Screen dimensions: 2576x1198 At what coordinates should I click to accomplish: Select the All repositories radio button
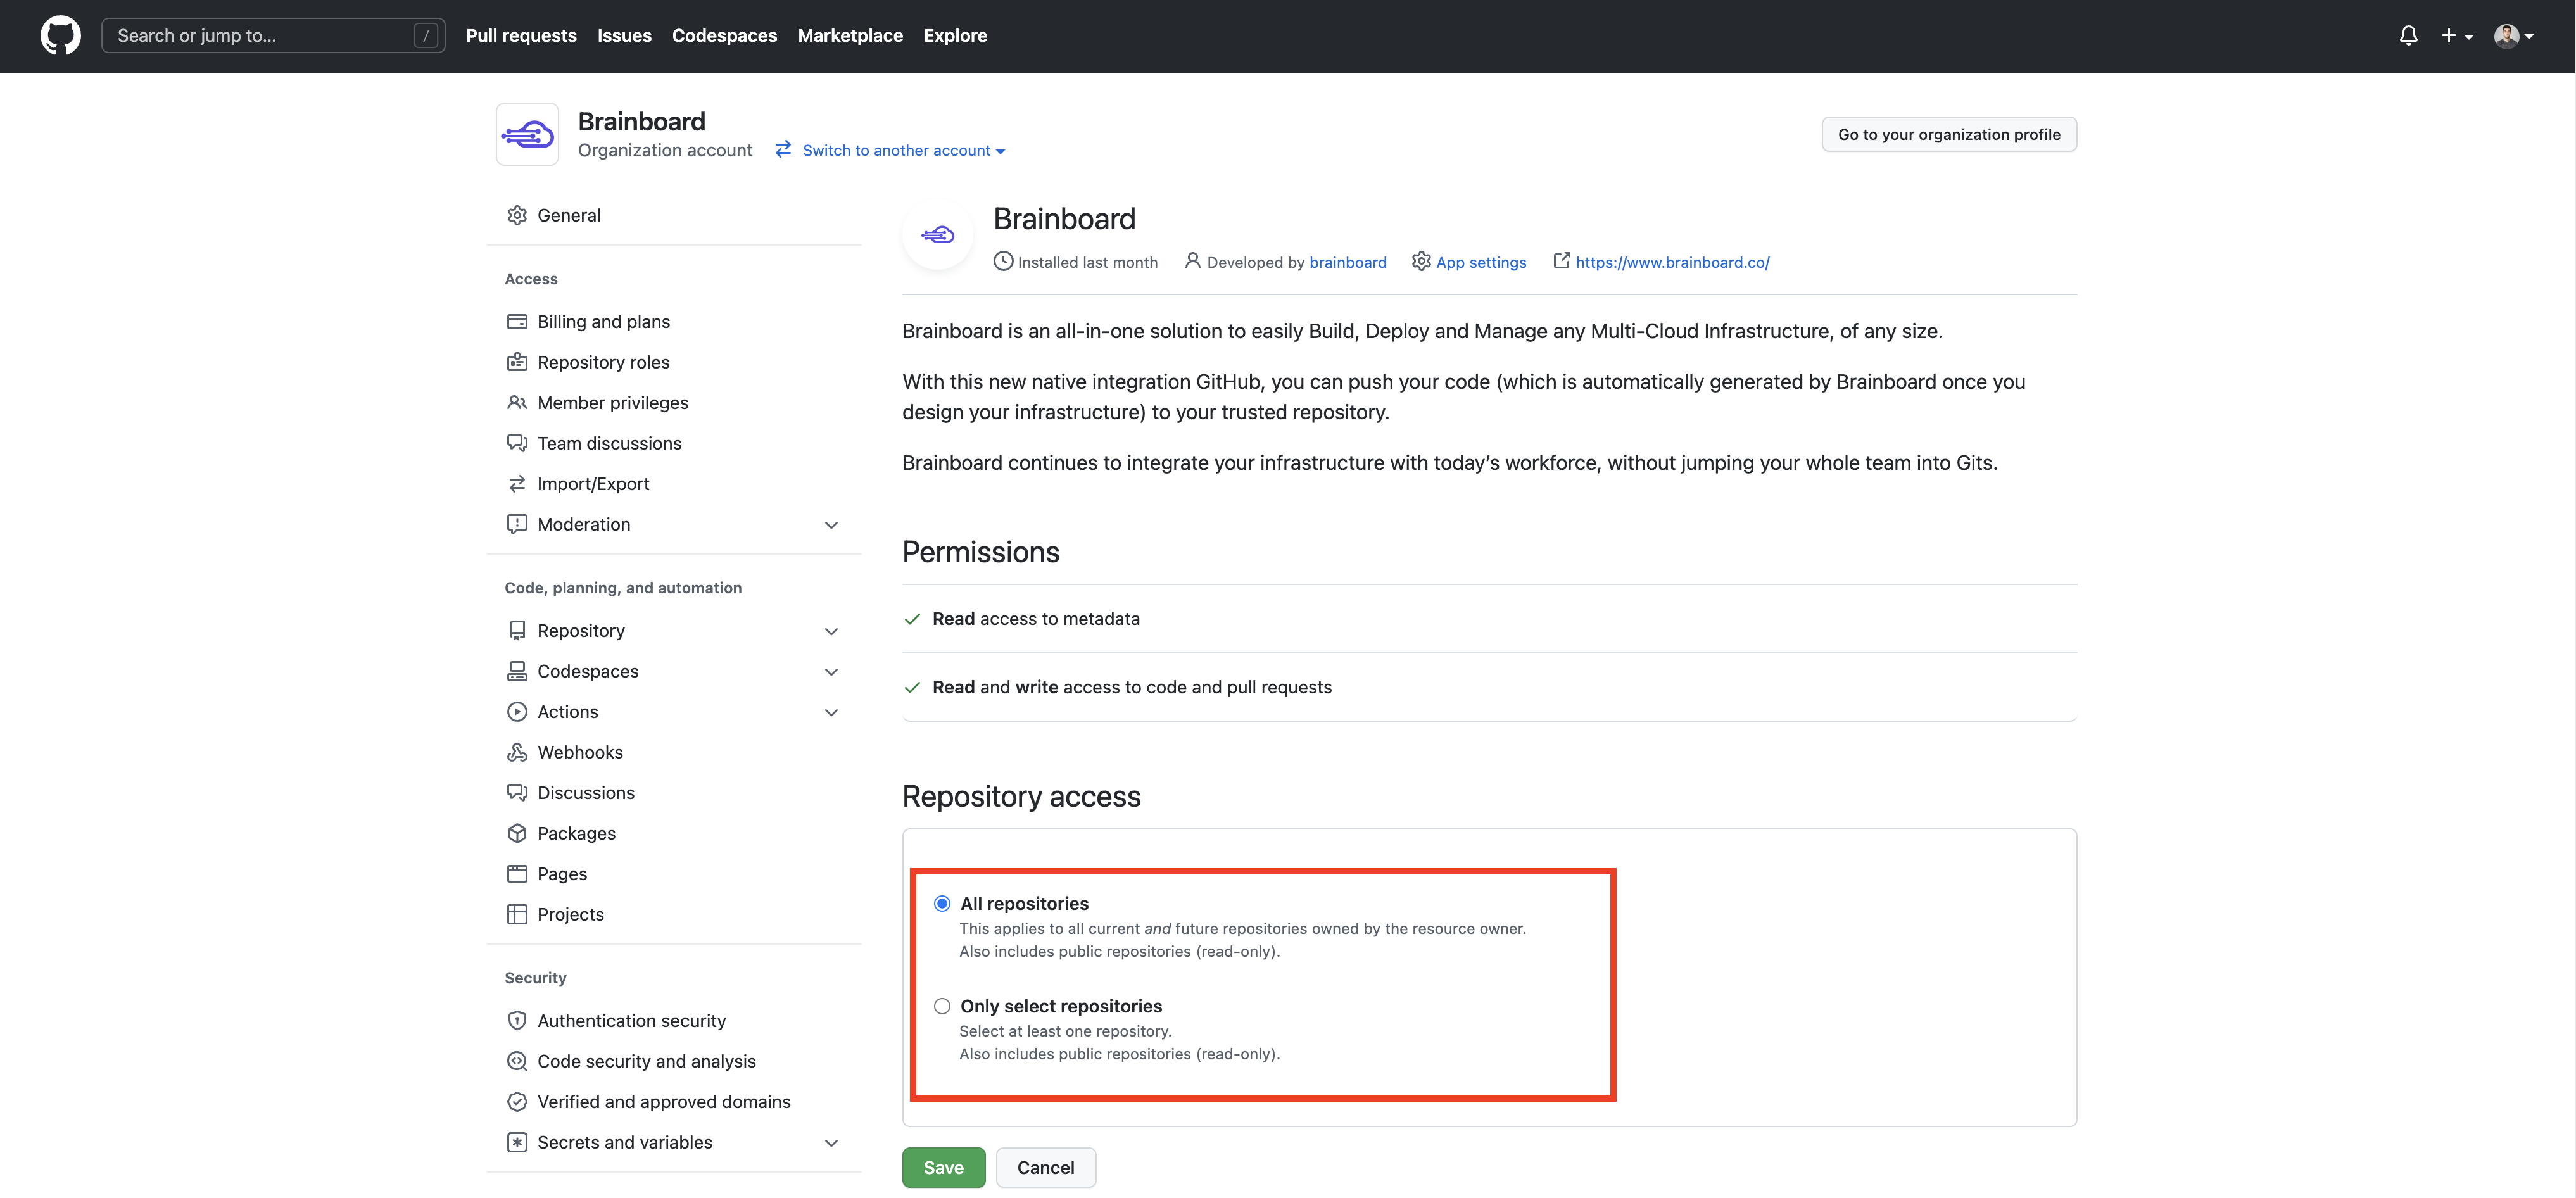942,903
